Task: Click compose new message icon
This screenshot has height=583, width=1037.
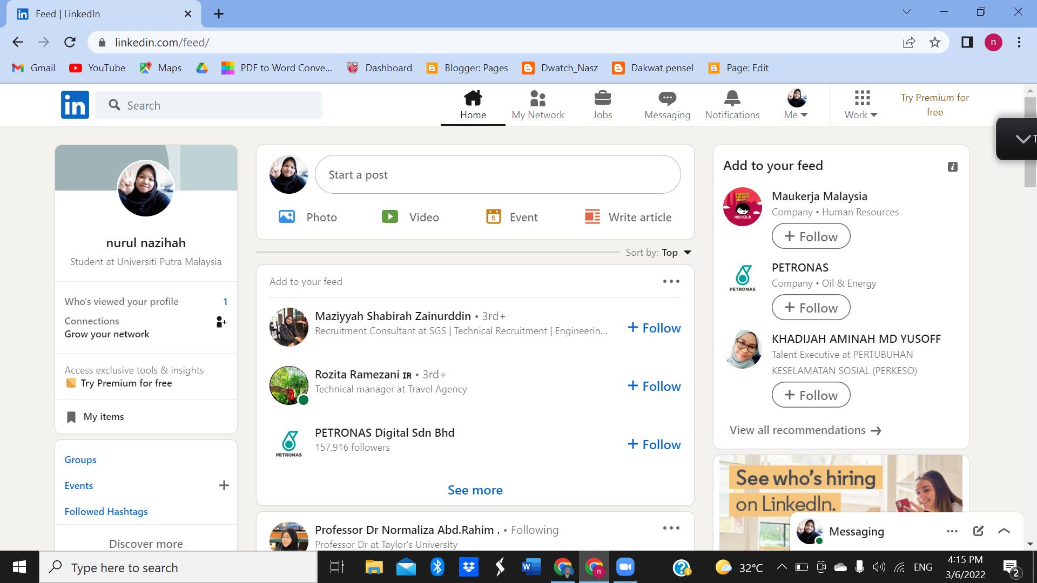Action: pos(978,531)
